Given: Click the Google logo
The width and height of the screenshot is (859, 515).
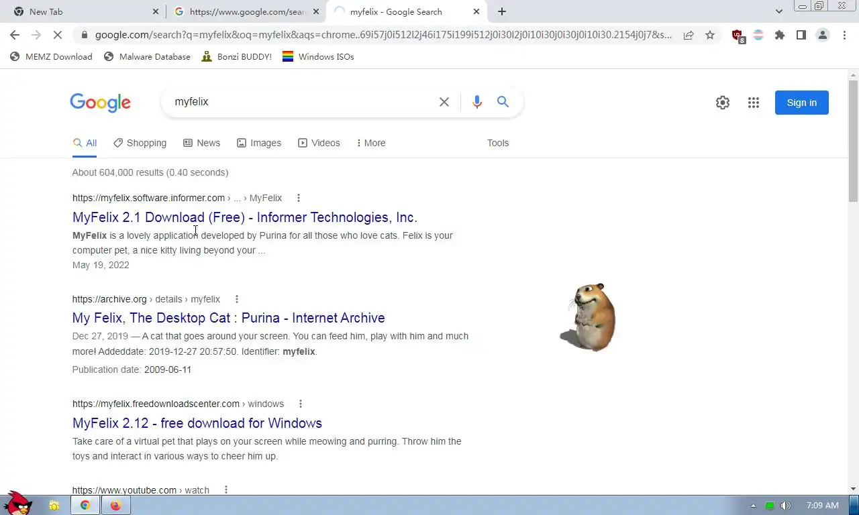Looking at the screenshot, I should coord(100,103).
